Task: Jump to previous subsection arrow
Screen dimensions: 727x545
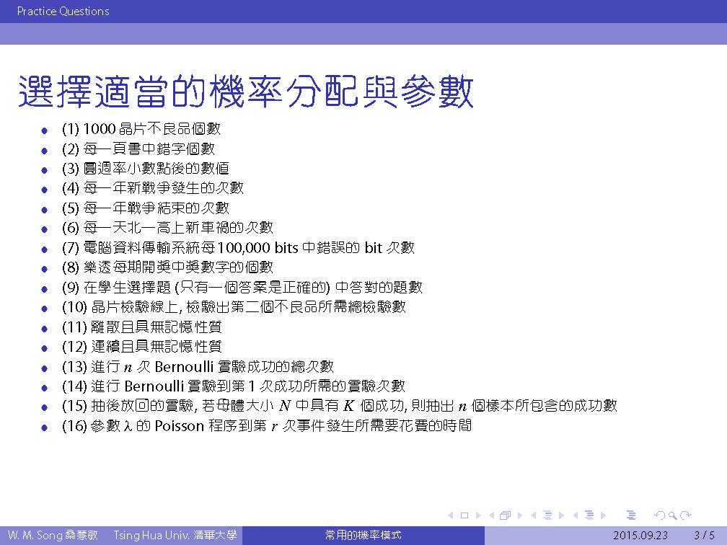Action: tap(534, 515)
